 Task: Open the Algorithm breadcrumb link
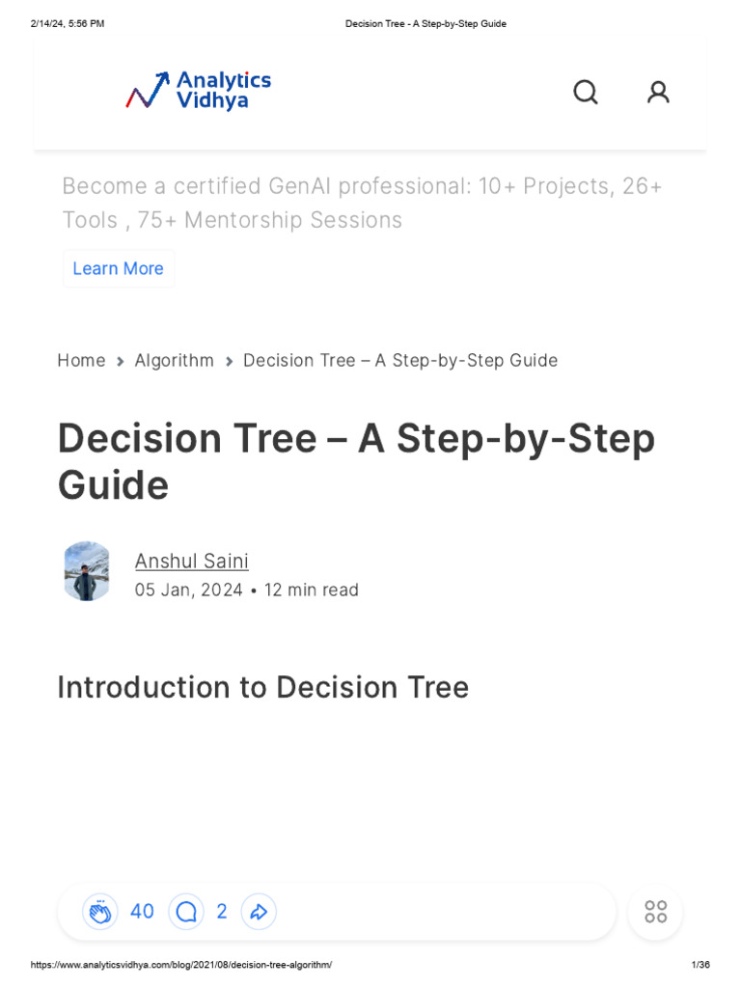tap(174, 360)
